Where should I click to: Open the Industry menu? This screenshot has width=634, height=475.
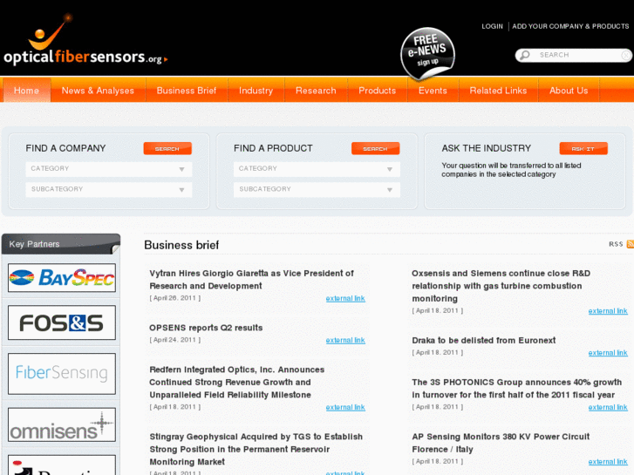[256, 90]
